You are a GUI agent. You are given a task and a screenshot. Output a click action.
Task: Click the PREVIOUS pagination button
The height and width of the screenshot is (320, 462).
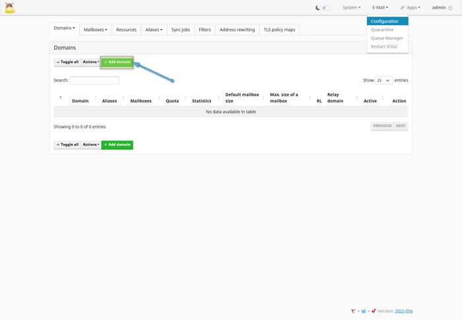(x=382, y=126)
